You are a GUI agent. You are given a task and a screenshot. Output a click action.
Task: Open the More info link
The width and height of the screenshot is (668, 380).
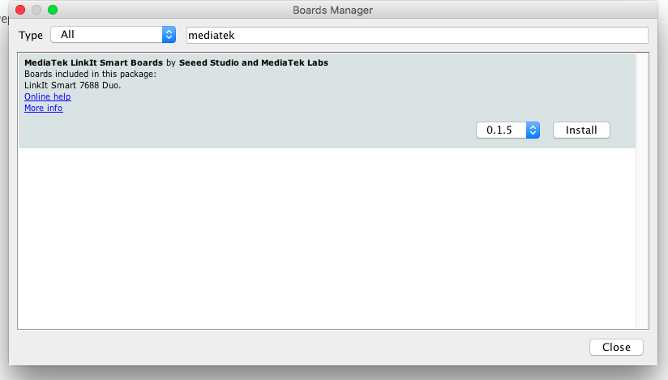pos(44,108)
